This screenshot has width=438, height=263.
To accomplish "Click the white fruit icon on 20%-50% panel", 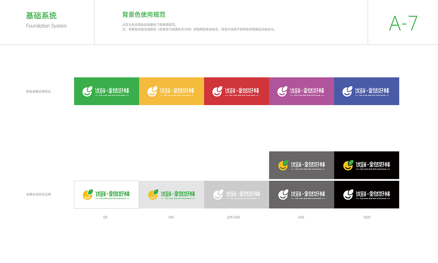I will coord(218,195).
